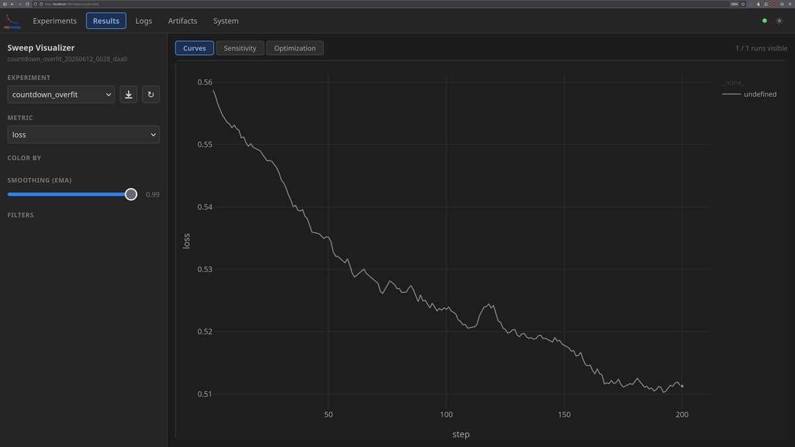Click the FILTERS section label

click(21, 215)
